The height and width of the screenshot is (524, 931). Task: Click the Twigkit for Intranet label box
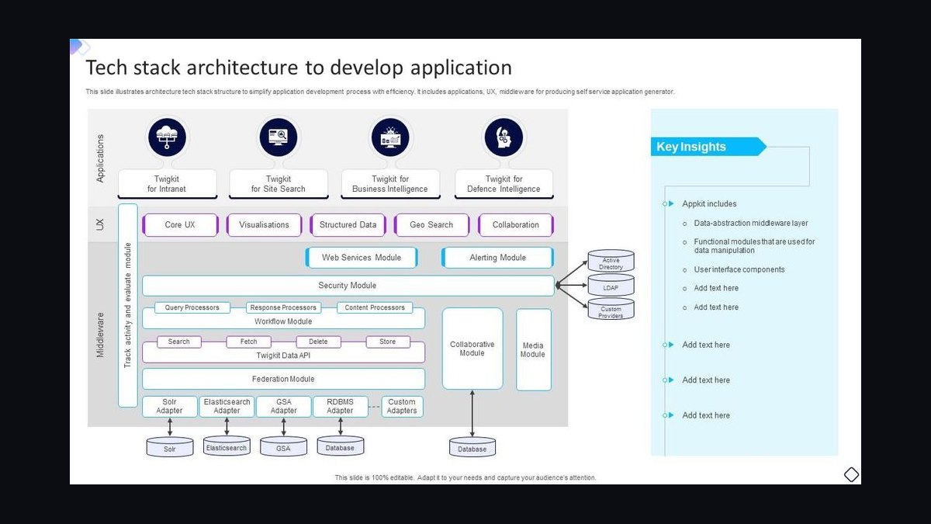[167, 184]
